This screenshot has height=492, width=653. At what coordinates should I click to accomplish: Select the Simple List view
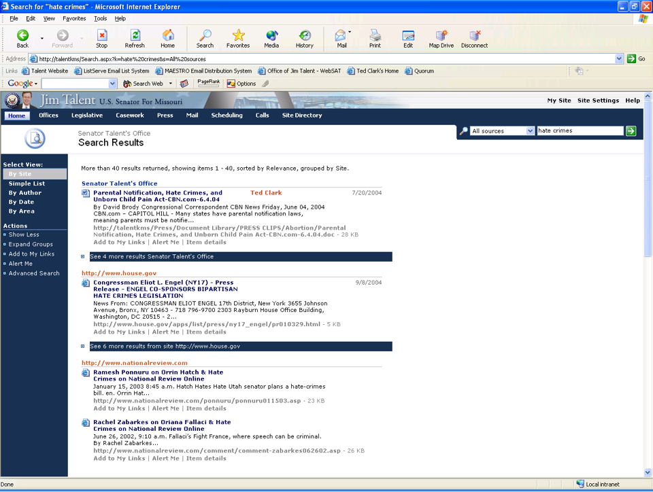coord(27,183)
